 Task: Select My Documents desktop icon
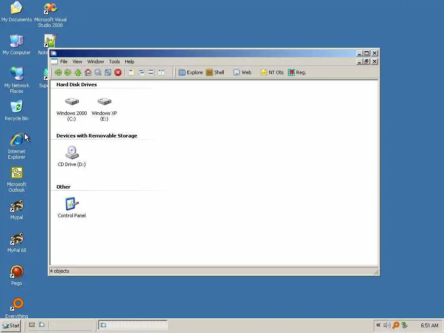(x=16, y=12)
